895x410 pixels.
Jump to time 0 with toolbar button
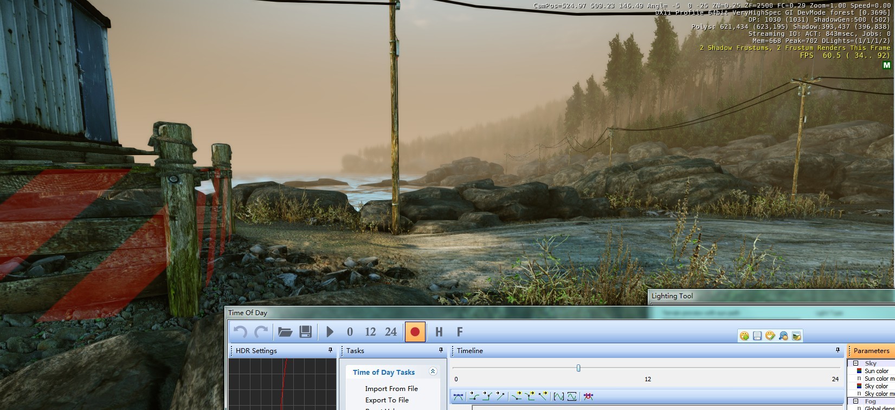point(350,331)
